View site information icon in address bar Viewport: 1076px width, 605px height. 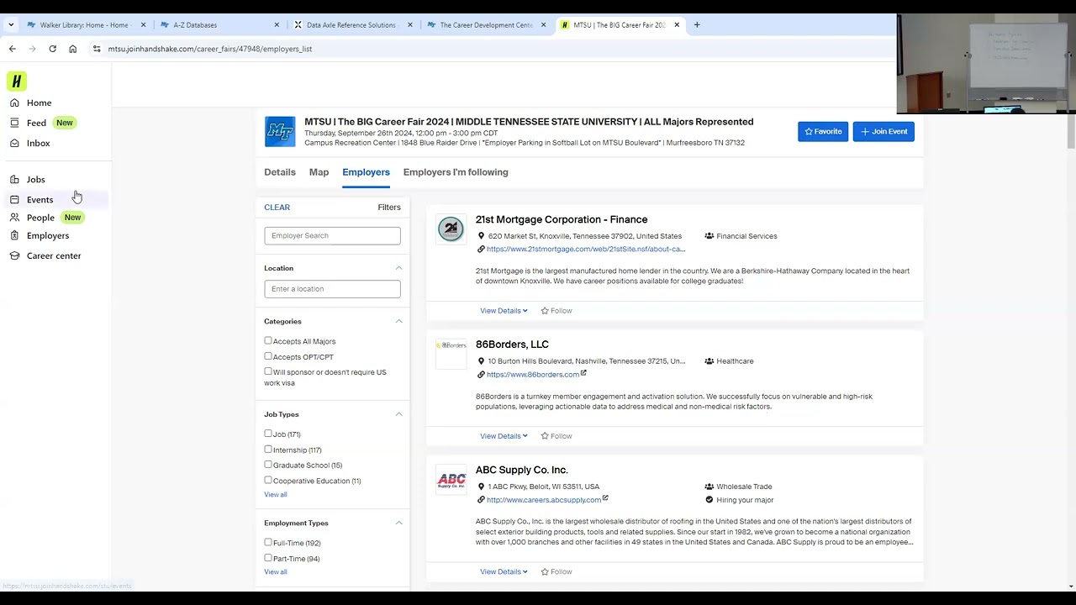coord(97,49)
